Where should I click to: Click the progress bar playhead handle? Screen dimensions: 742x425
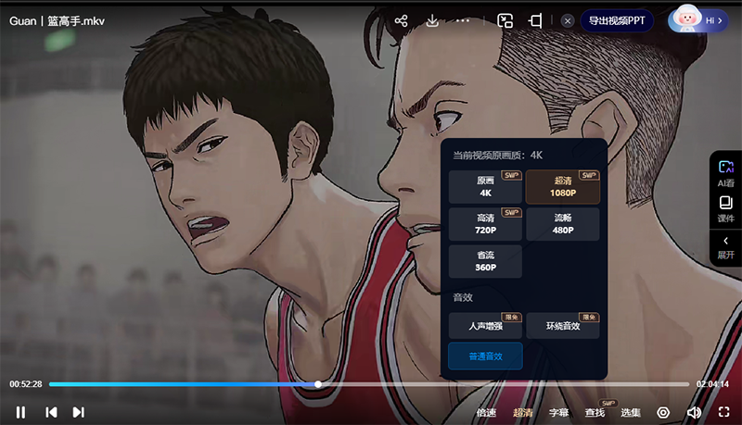(x=318, y=384)
